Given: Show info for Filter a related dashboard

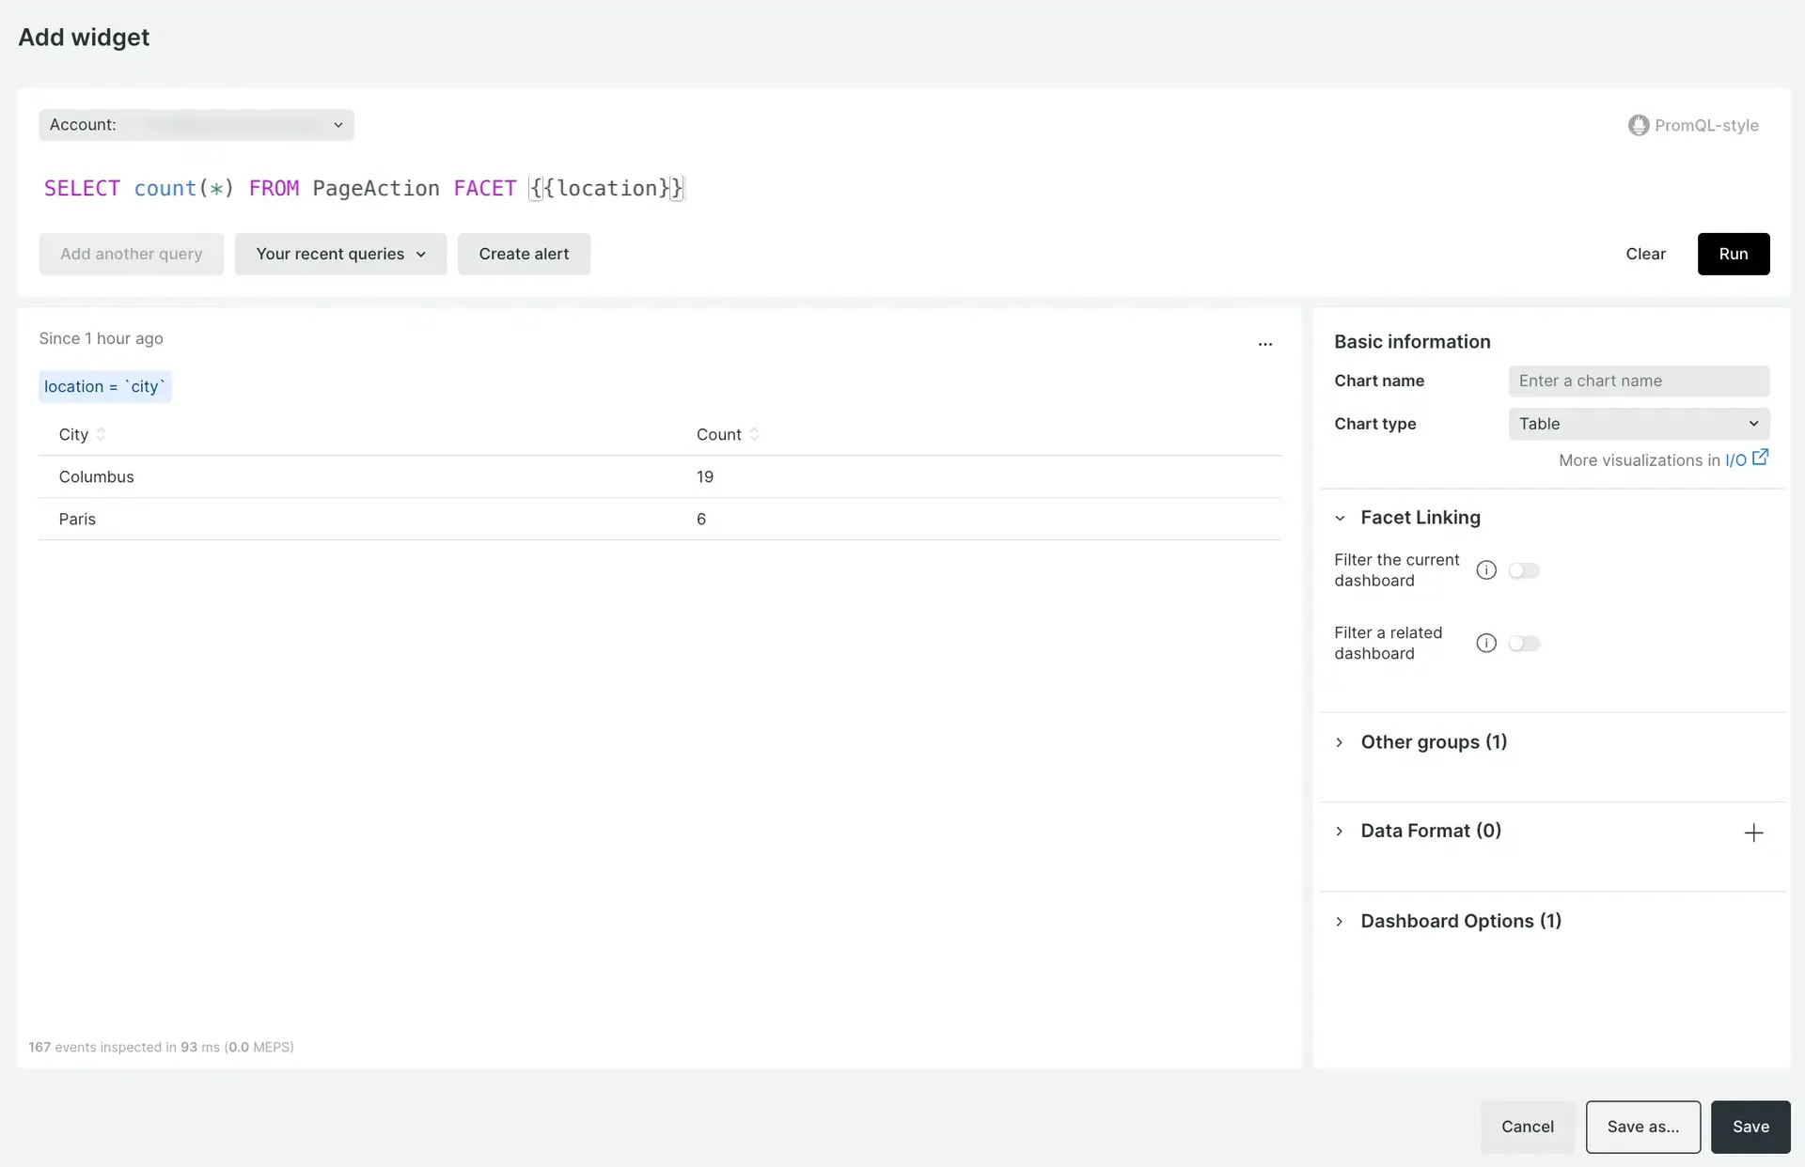Looking at the screenshot, I should 1486,644.
